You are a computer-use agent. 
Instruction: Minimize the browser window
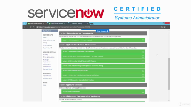click(x=160, y=23)
